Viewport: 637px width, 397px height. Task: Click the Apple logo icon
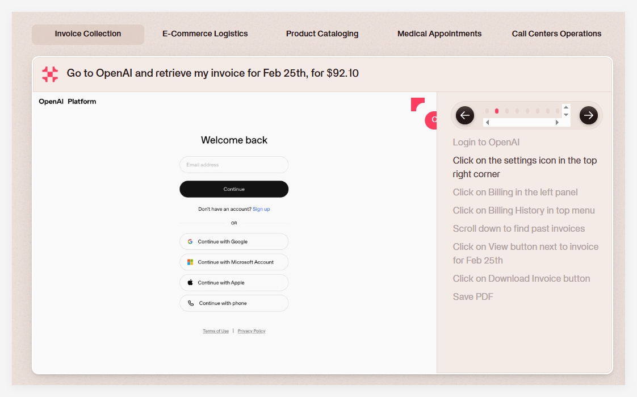pos(191,282)
